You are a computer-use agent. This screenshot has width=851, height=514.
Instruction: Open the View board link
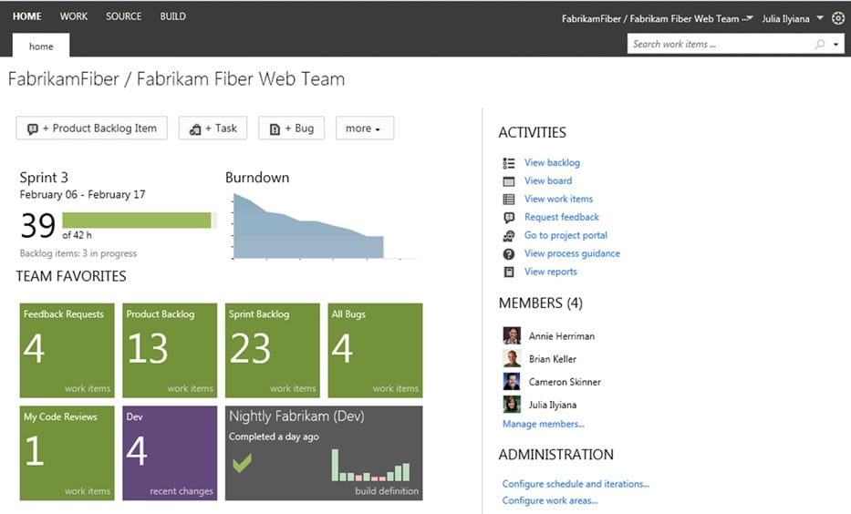pos(548,180)
